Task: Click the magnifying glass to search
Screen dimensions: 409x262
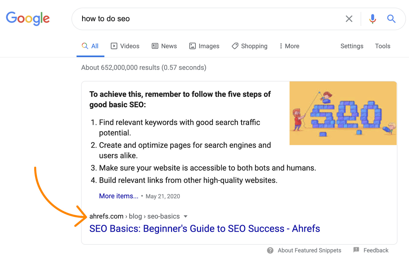Action: (x=391, y=19)
